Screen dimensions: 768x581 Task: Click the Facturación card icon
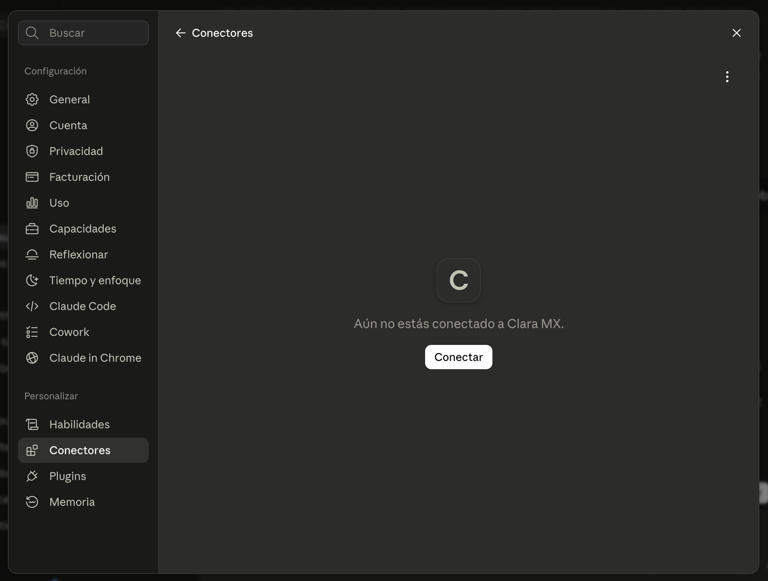coord(32,177)
